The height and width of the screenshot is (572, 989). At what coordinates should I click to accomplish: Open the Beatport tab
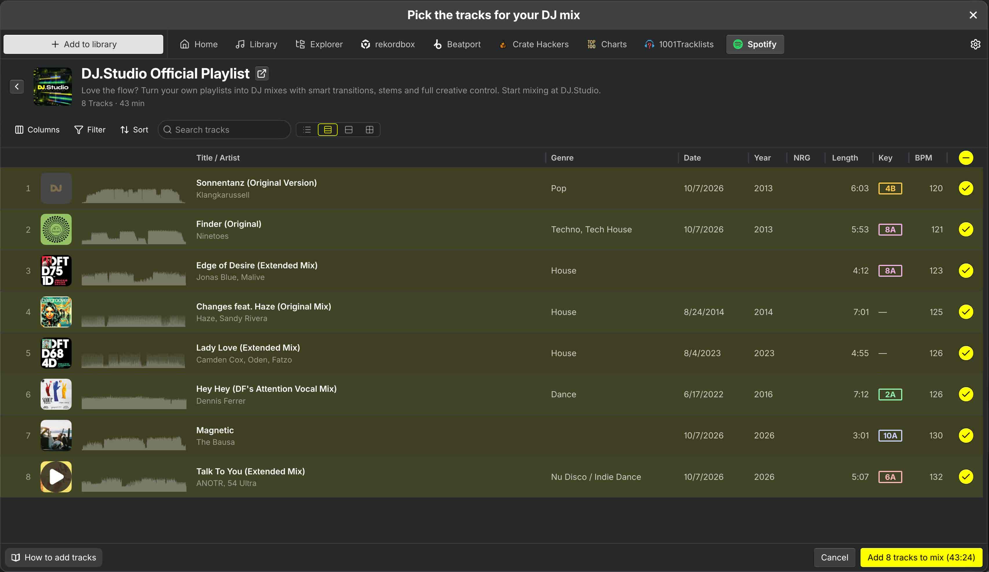[x=457, y=44]
